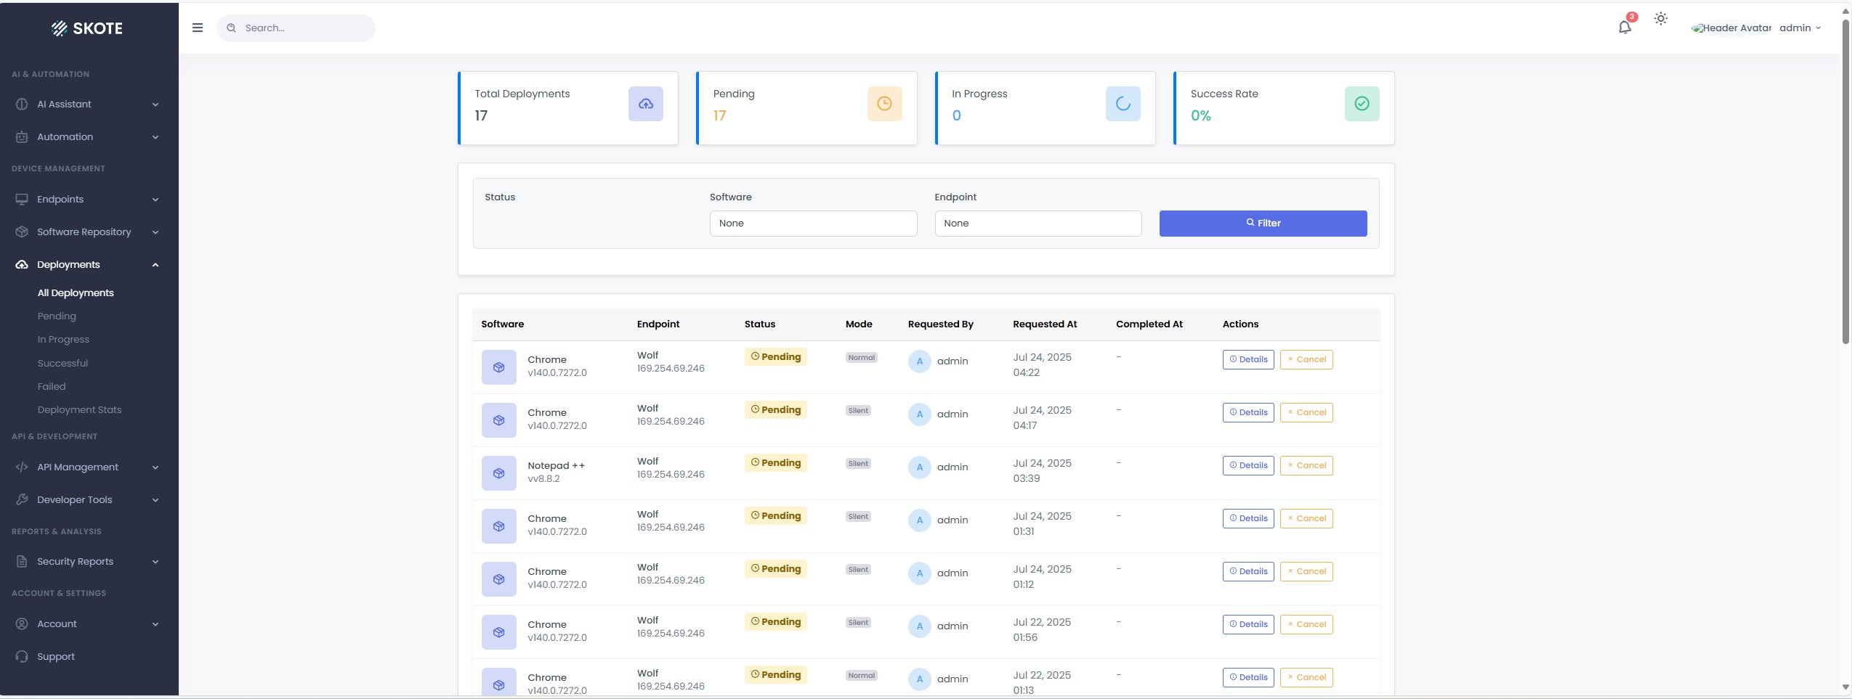
Task: Toggle light/dark mode sun icon
Action: pyautogui.click(x=1661, y=19)
